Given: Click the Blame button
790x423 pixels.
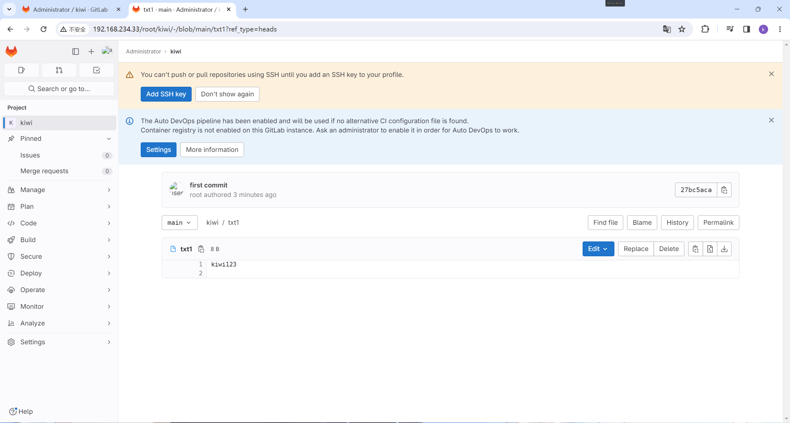Looking at the screenshot, I should pyautogui.click(x=642, y=223).
